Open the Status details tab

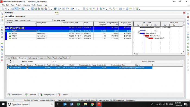click(15, 58)
